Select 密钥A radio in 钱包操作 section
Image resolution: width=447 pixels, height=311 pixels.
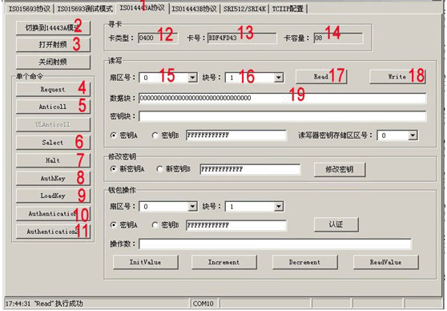114,225
